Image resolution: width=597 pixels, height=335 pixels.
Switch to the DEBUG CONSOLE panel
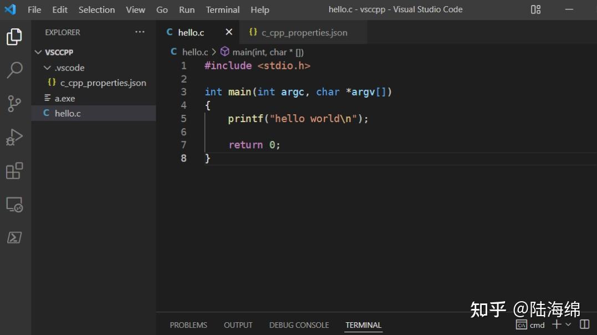pyautogui.click(x=299, y=325)
